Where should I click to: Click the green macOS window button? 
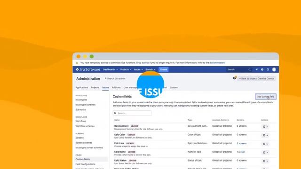point(92,56)
